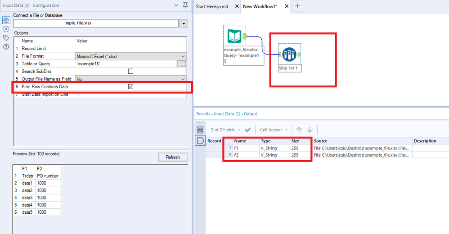Toggle the Search SubDirs checkbox
The height and width of the screenshot is (234, 449).
click(130, 71)
